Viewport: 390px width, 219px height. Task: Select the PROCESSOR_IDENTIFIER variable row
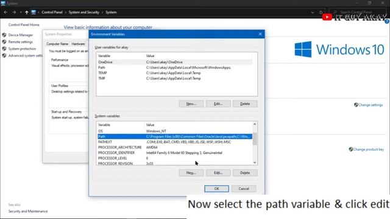click(x=175, y=153)
